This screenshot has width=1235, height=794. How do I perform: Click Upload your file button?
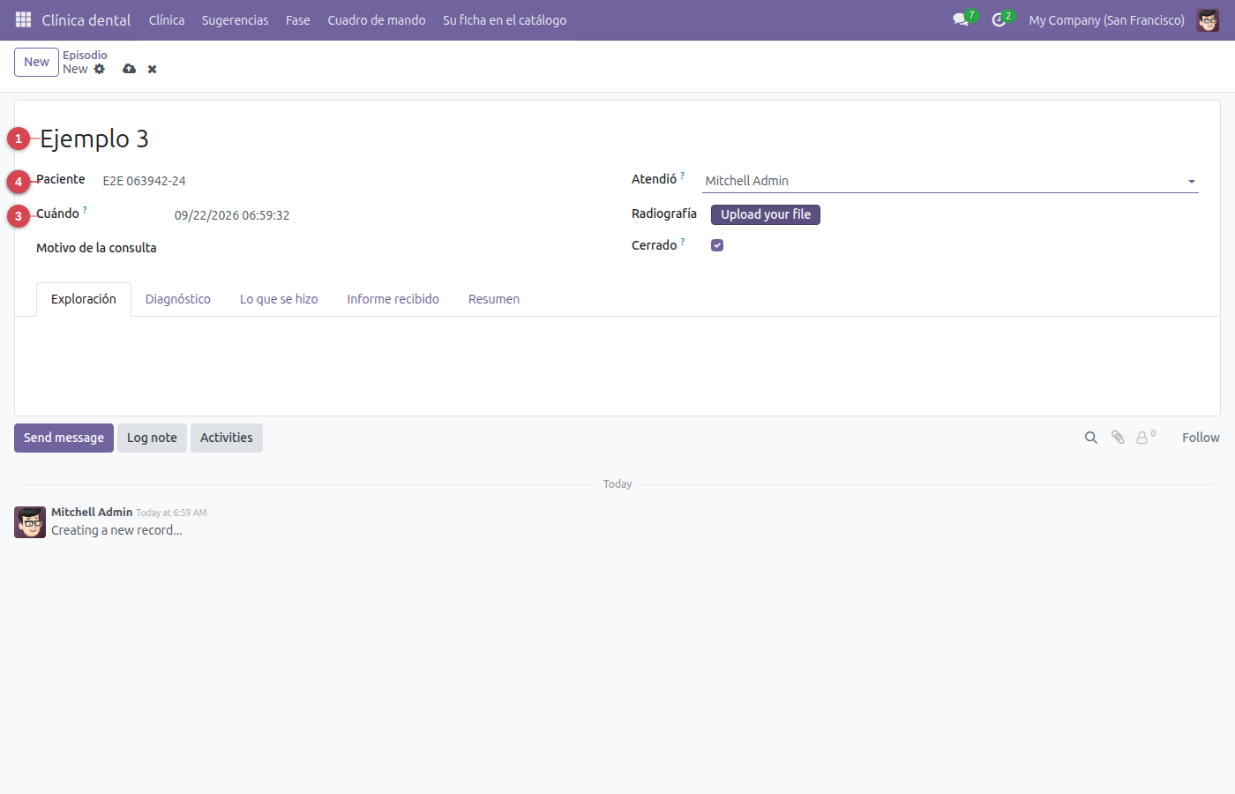click(x=766, y=214)
